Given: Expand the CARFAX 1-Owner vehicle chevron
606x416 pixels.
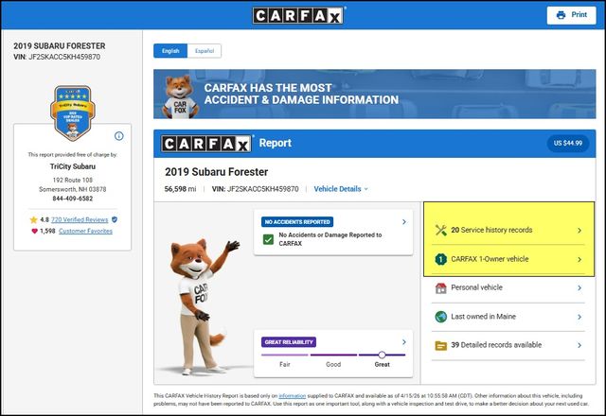Looking at the screenshot, I should coord(579,259).
